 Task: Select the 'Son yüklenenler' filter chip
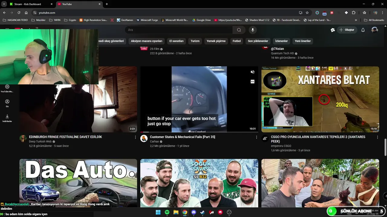(x=258, y=41)
